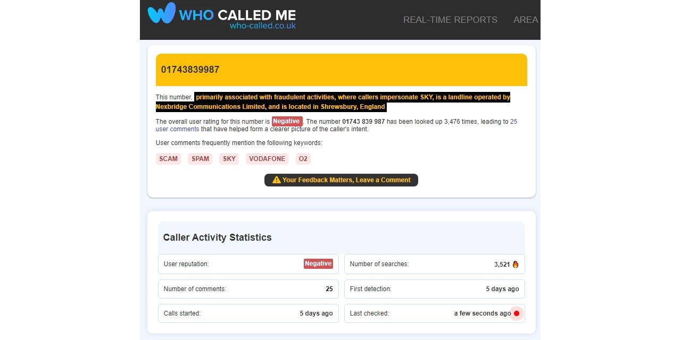Click the Caller Activity Statistics heading
This screenshot has height=340, width=681.
(218, 237)
